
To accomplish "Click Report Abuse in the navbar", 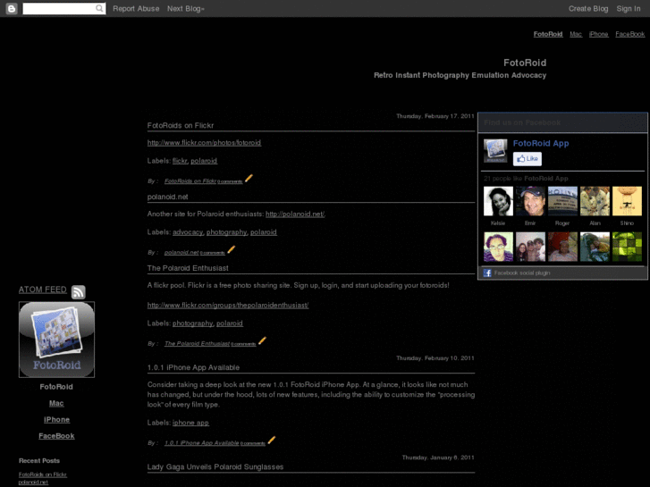I will point(136,9).
